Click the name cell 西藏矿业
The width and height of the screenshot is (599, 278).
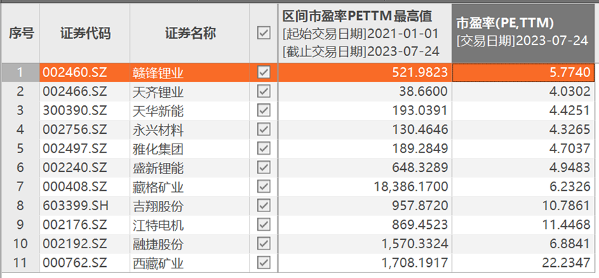190,262
